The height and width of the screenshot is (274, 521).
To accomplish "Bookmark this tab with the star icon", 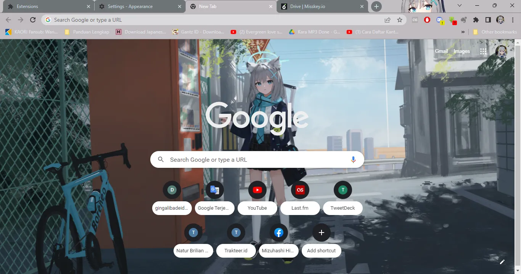I will click(399, 20).
